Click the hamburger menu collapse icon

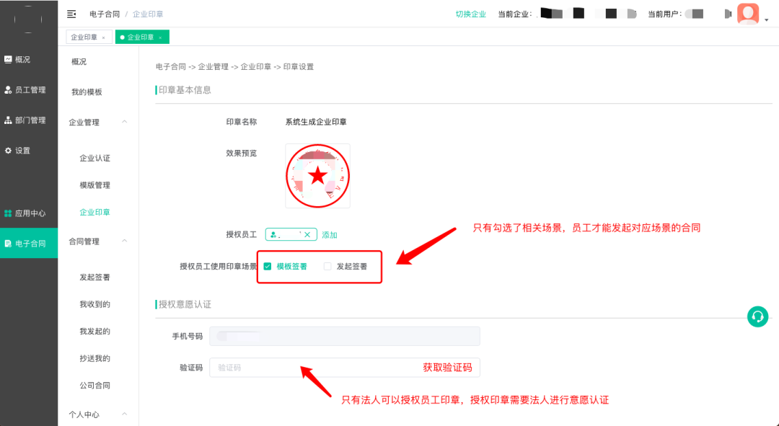pos(71,14)
